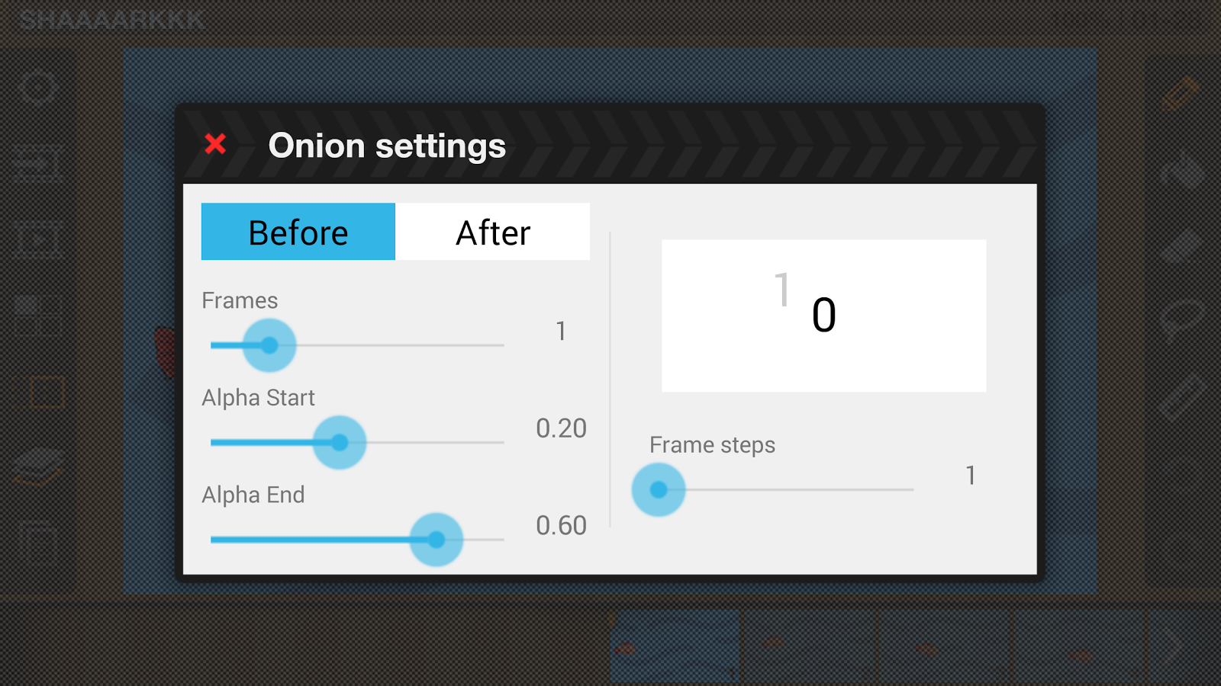This screenshot has width=1221, height=686.
Task: Click the Alpha Start slider handle
Action: pos(340,442)
